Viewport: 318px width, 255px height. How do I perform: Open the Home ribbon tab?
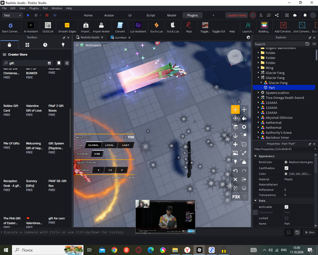coord(88,15)
